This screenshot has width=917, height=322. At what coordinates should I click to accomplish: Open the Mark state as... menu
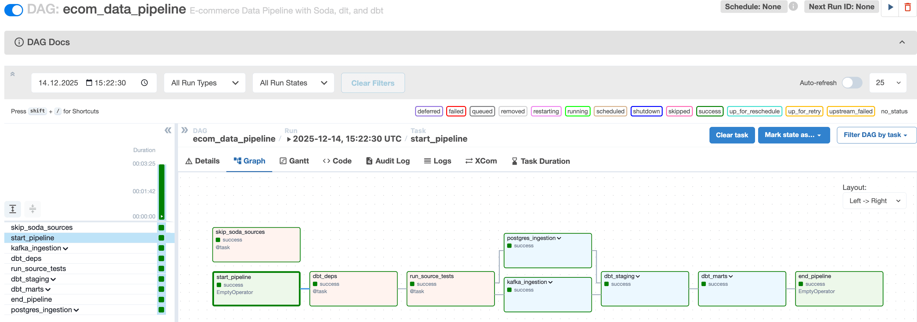(x=794, y=135)
